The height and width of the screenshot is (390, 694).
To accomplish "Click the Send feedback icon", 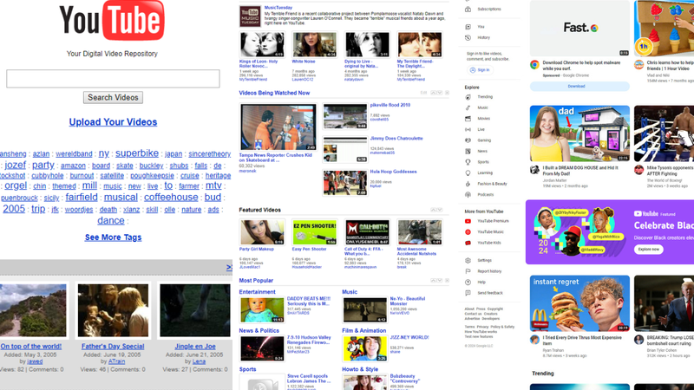I will click(468, 293).
